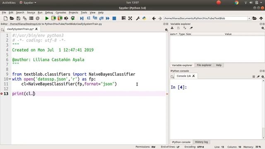
Task: Close the Console 1/A tab
Action: pos(193,76)
